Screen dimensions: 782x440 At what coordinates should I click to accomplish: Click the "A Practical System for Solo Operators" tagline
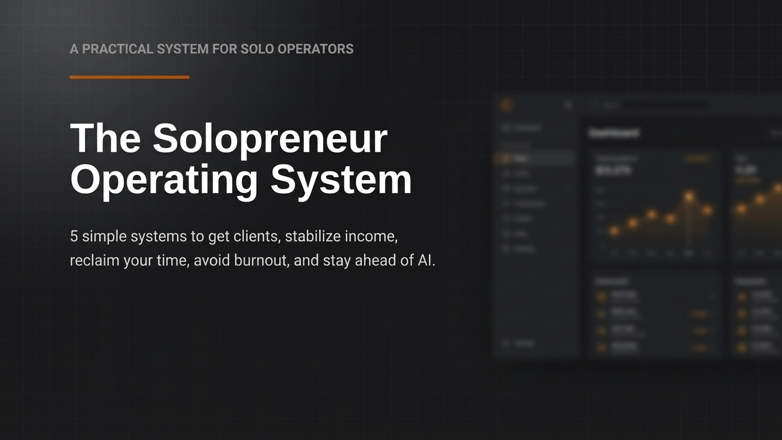tap(211, 49)
